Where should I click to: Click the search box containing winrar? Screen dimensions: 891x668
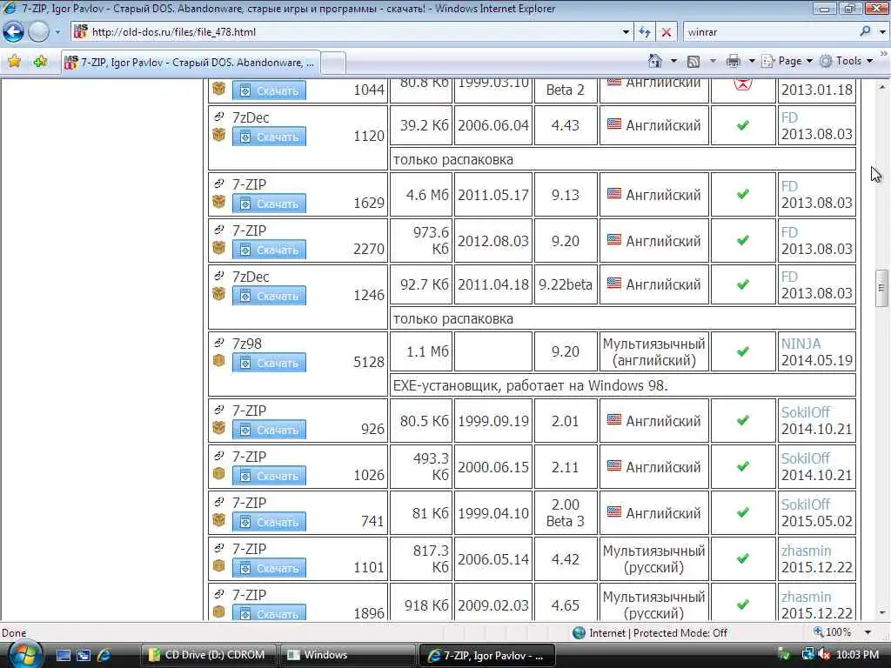[x=771, y=32]
